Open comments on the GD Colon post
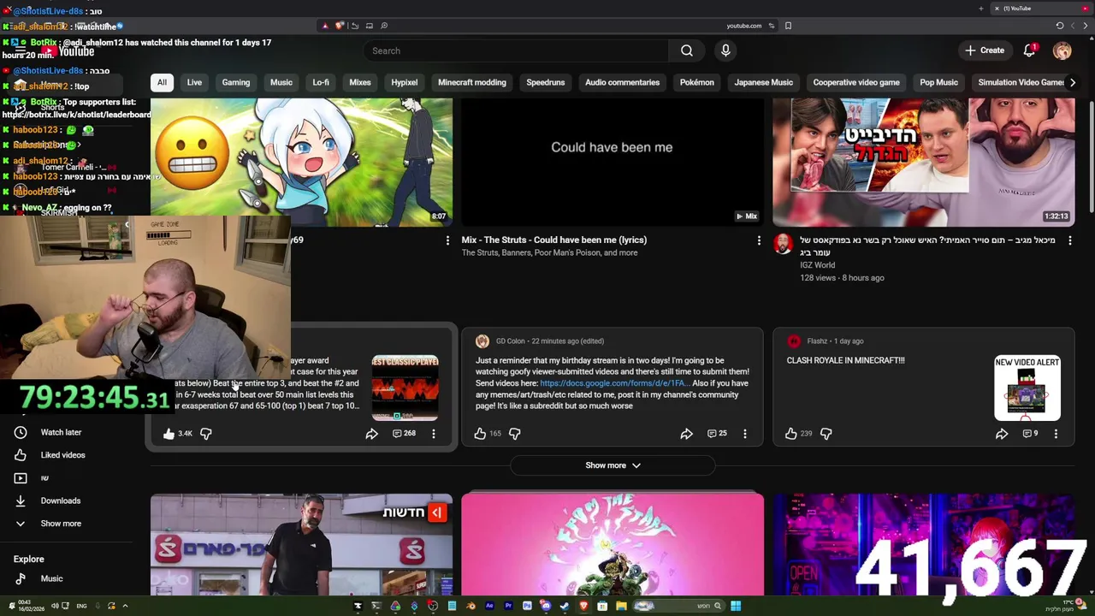 pos(717,434)
